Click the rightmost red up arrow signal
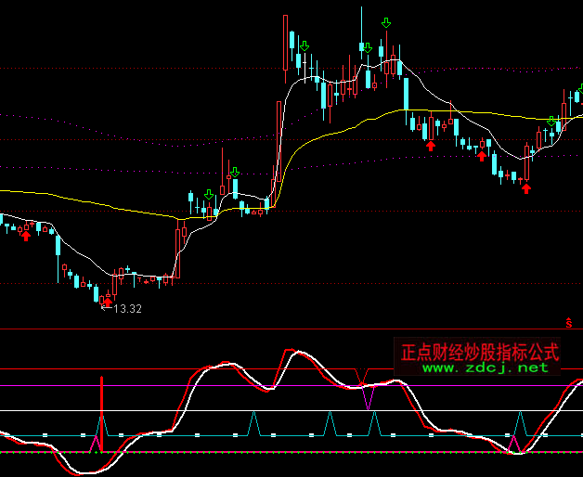The width and height of the screenshot is (583, 477). tap(526, 188)
